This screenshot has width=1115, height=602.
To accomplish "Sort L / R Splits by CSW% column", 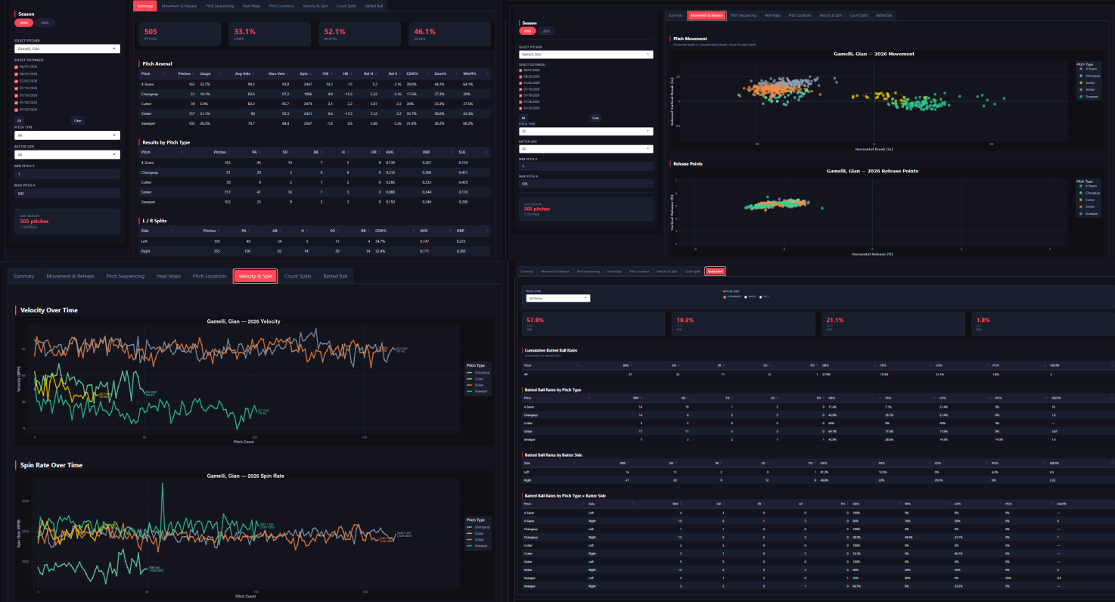I will pos(380,231).
